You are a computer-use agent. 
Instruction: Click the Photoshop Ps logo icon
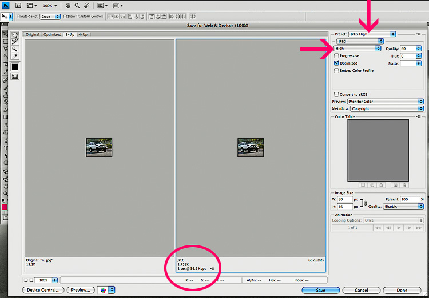coord(6,5)
